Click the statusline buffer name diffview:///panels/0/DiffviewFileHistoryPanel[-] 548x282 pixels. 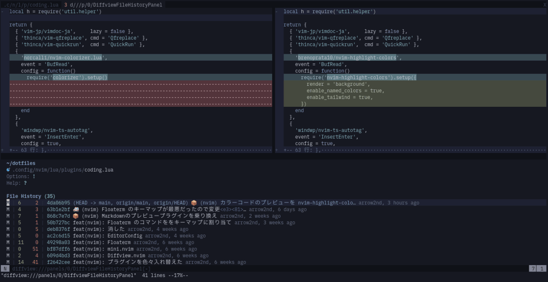[x=81, y=269]
